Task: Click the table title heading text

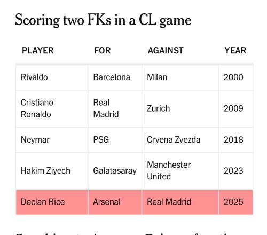Action: click(103, 20)
